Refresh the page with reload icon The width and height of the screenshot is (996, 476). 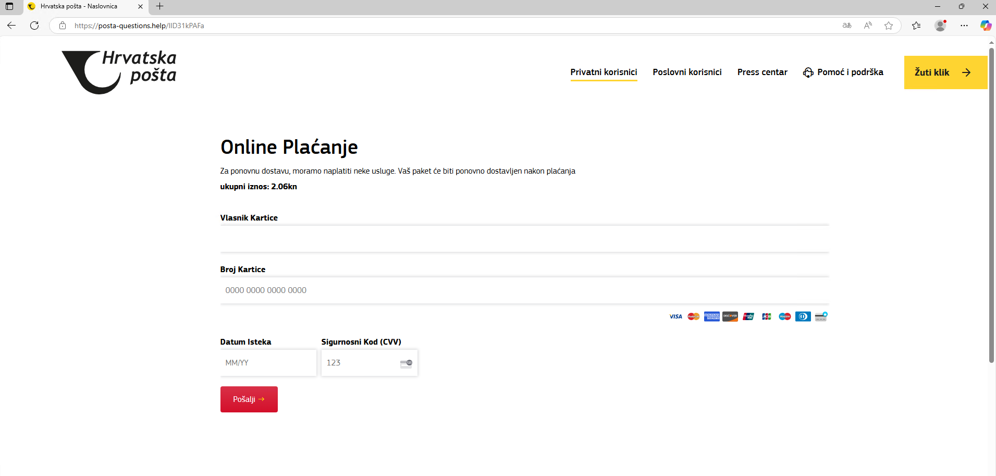click(x=34, y=26)
